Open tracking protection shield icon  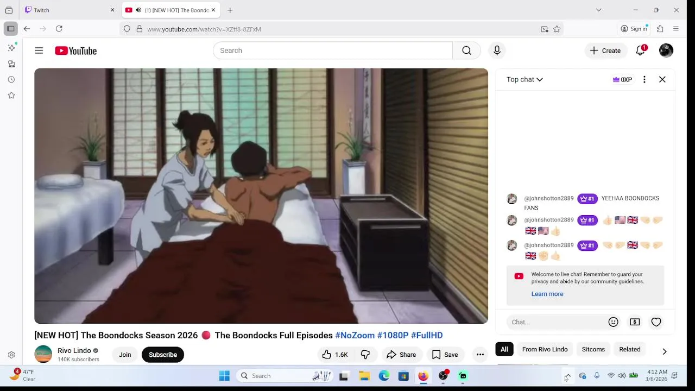coord(127,29)
